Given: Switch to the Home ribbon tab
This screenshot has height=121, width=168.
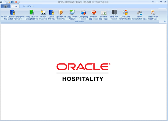Looking at the screenshot, I should 15,6.
